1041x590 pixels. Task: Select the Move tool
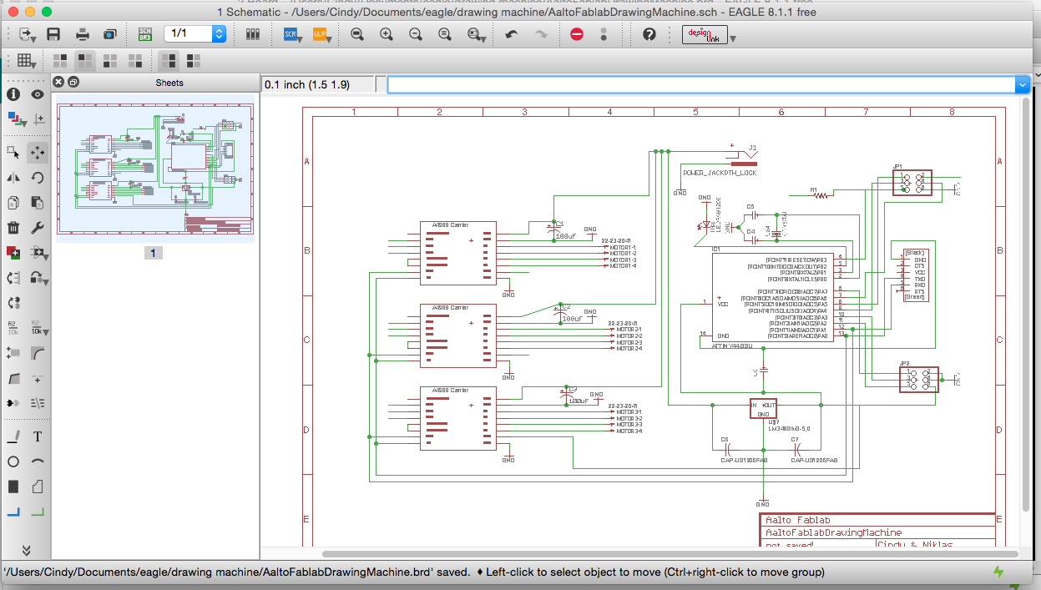coord(38,152)
